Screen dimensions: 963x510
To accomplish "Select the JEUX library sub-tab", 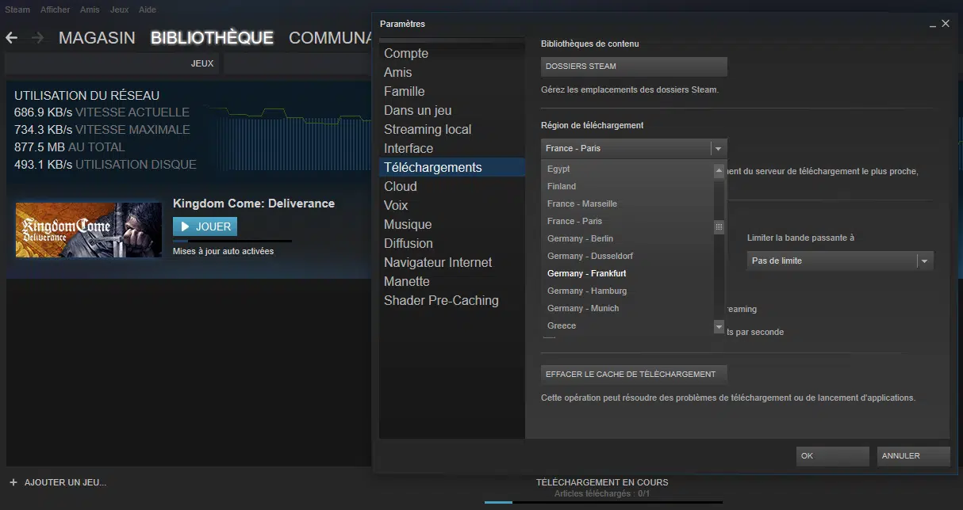I will 202,63.
